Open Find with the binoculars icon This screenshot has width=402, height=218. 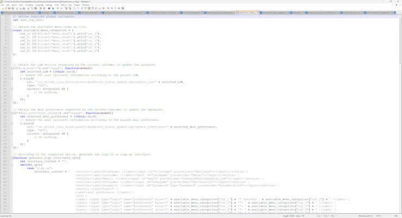pyautogui.click(x=49, y=8)
